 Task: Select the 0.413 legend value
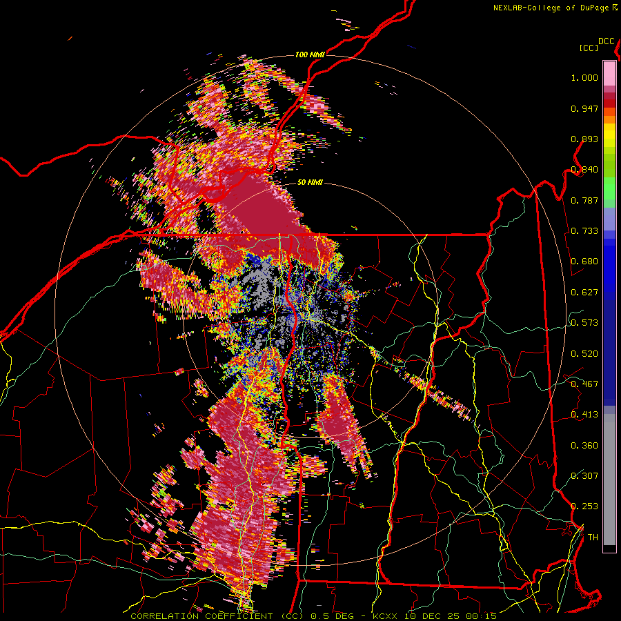(x=584, y=415)
